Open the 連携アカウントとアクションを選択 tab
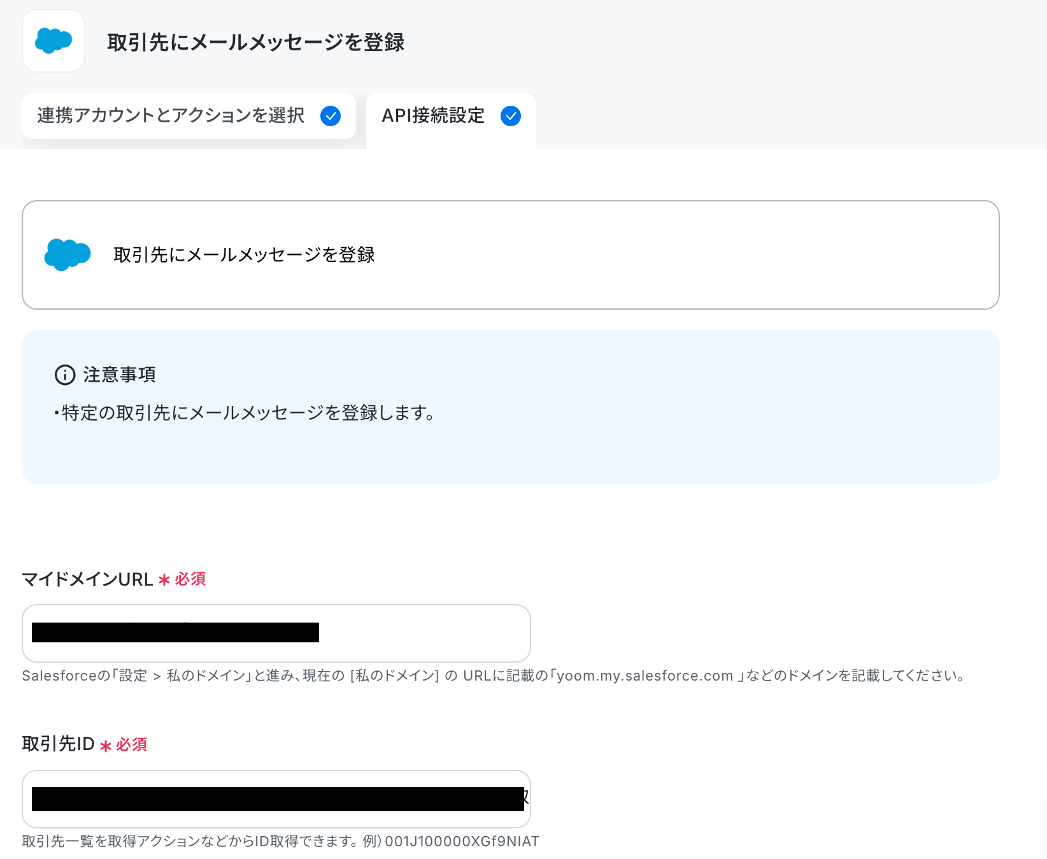 tap(189, 116)
